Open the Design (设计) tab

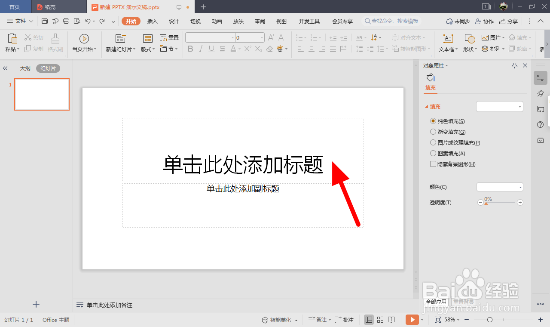174,21
